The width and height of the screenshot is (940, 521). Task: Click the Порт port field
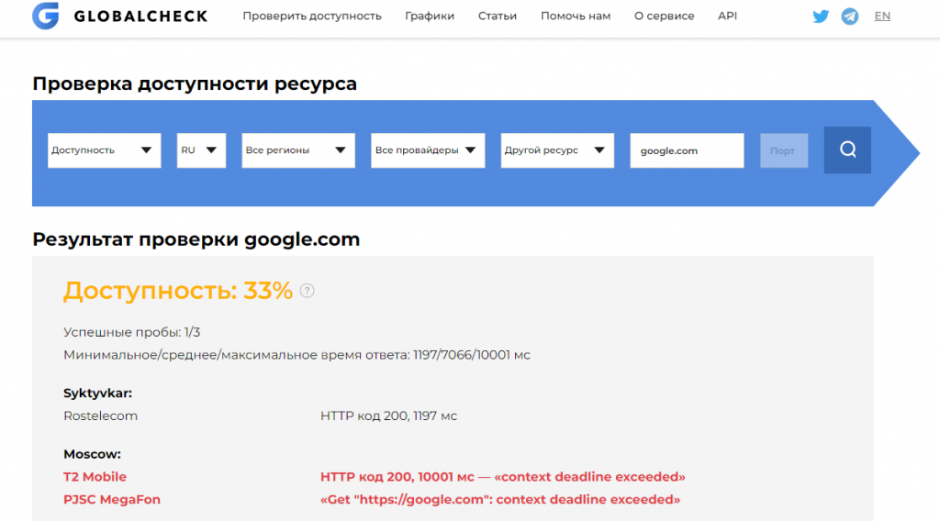783,150
